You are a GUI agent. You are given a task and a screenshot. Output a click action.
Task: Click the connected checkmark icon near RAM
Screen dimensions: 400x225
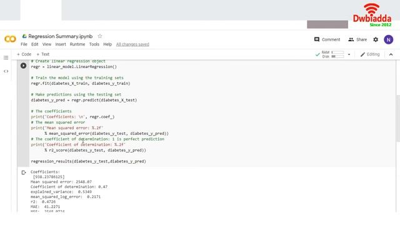pos(317,54)
